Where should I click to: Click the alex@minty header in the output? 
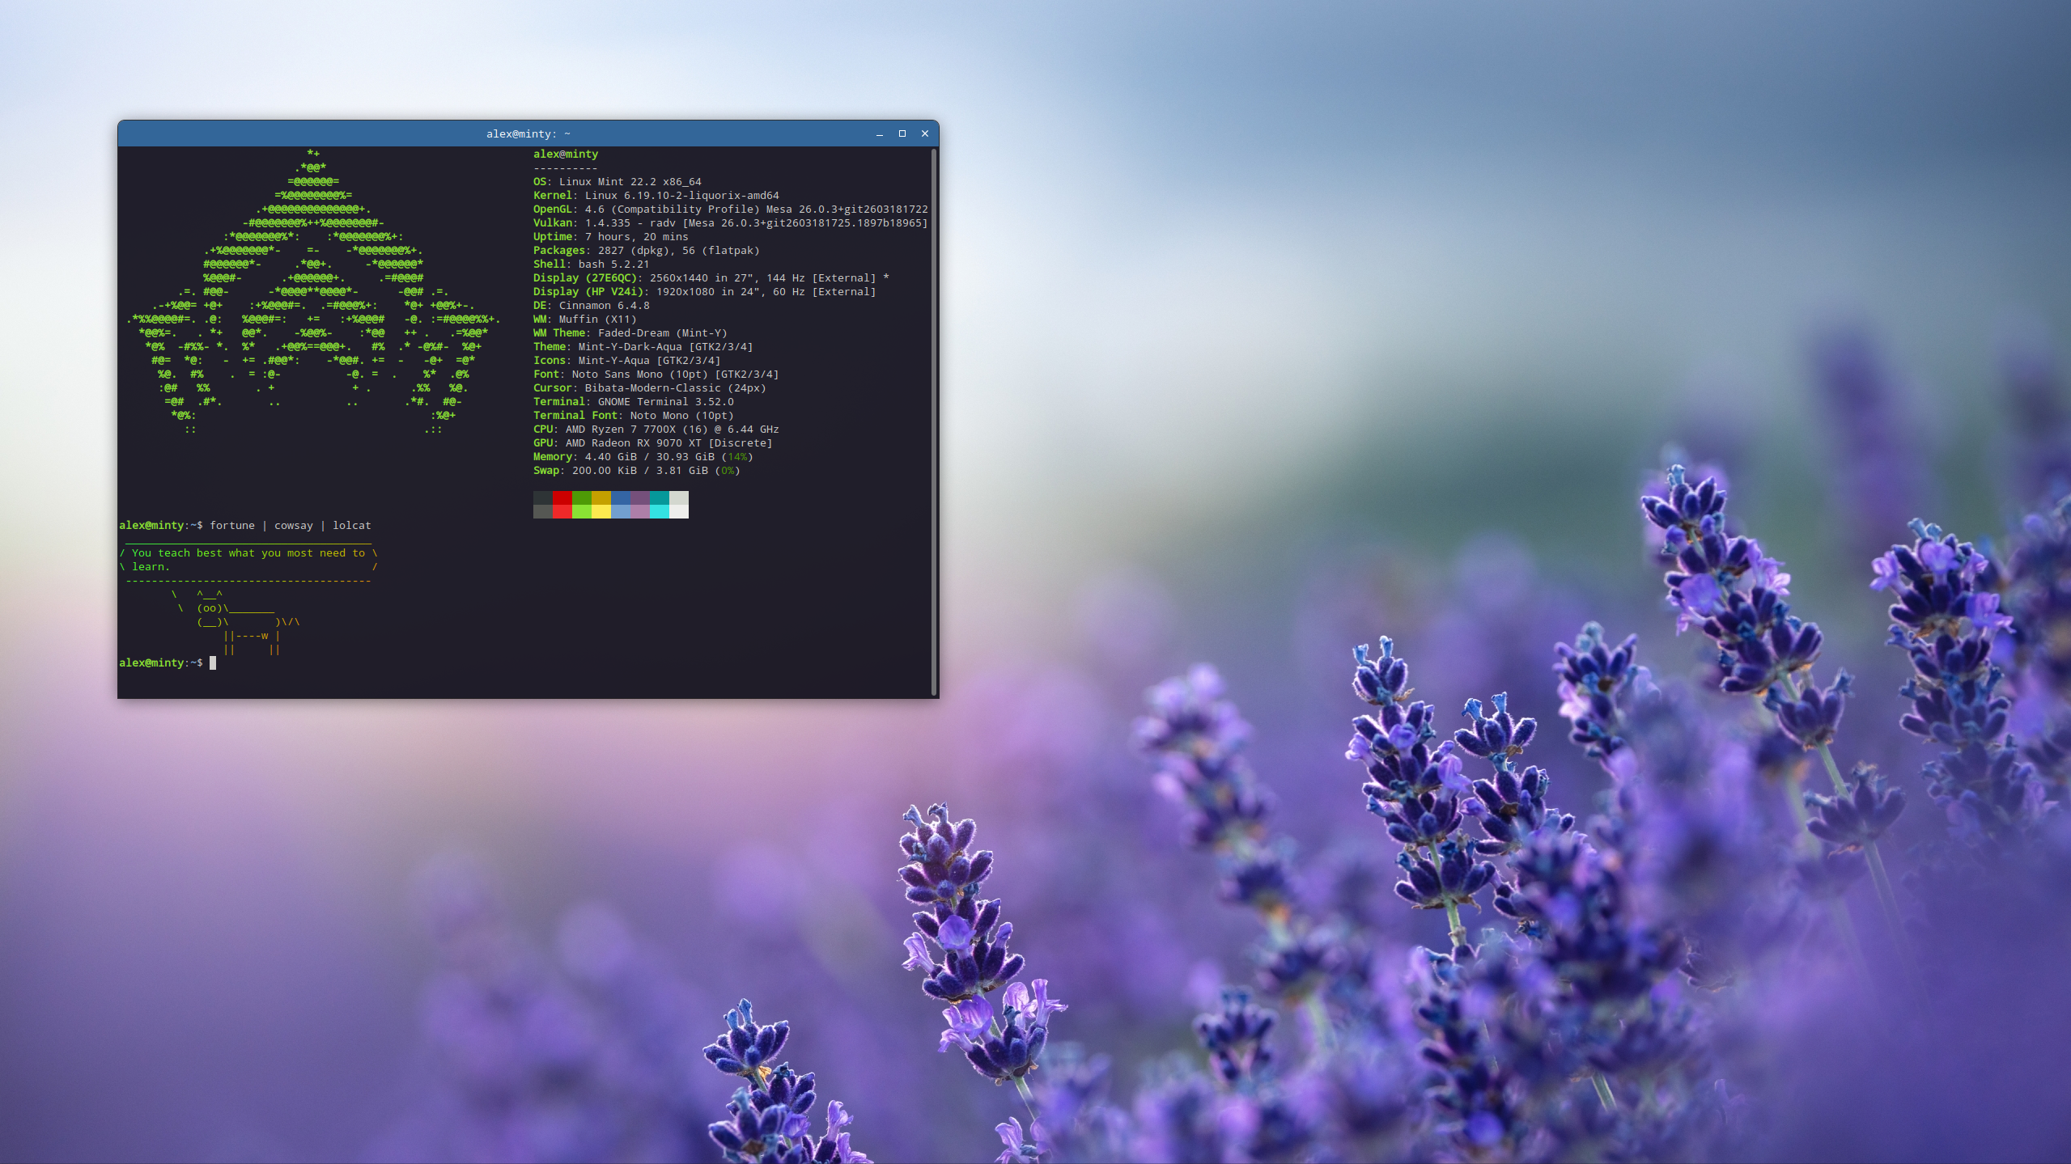pyautogui.click(x=565, y=154)
